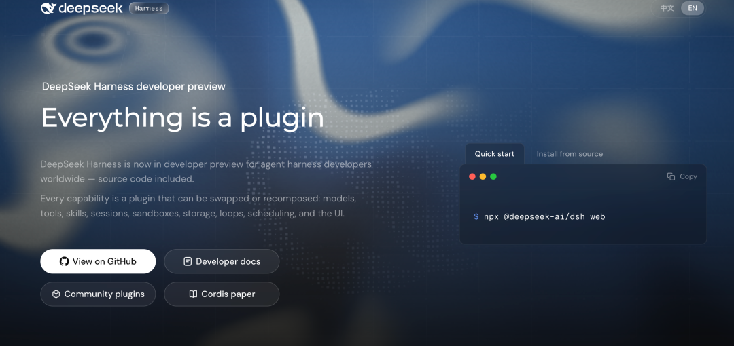
Task: Click the dollar sign prompt in terminal
Action: click(x=476, y=217)
